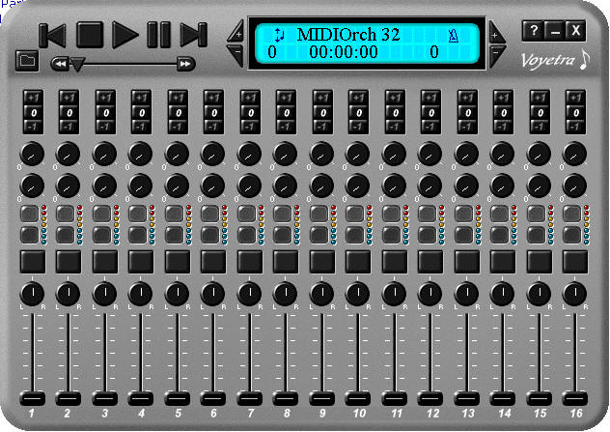Stop playback with the square Stop button
This screenshot has height=432, width=610.
coord(90,35)
